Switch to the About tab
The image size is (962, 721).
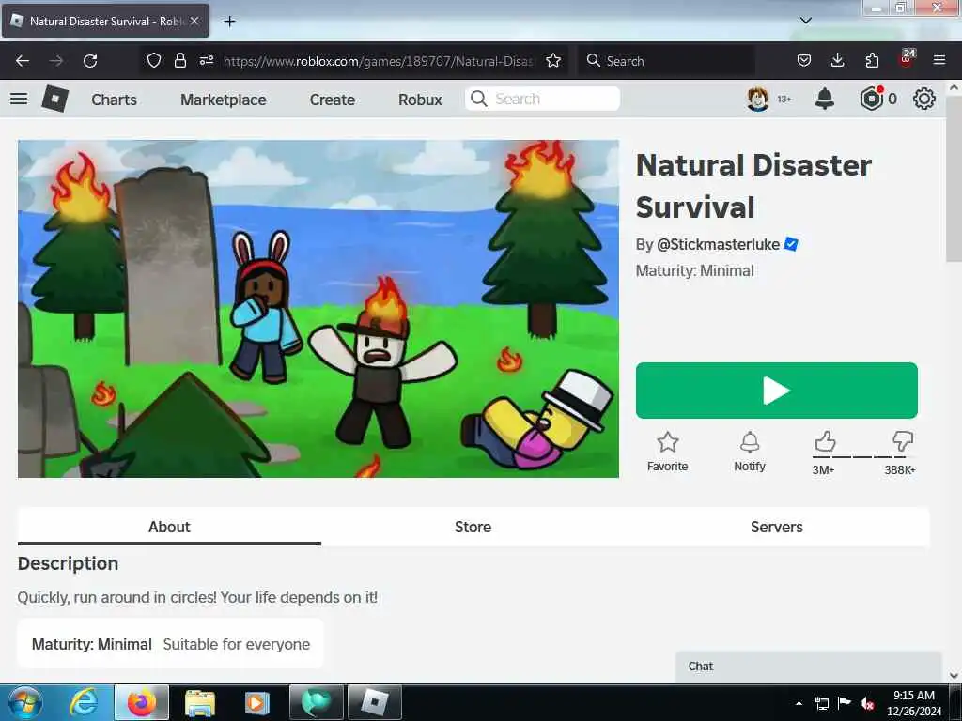(169, 527)
